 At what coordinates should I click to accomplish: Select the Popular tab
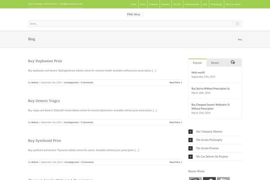pos(198,63)
